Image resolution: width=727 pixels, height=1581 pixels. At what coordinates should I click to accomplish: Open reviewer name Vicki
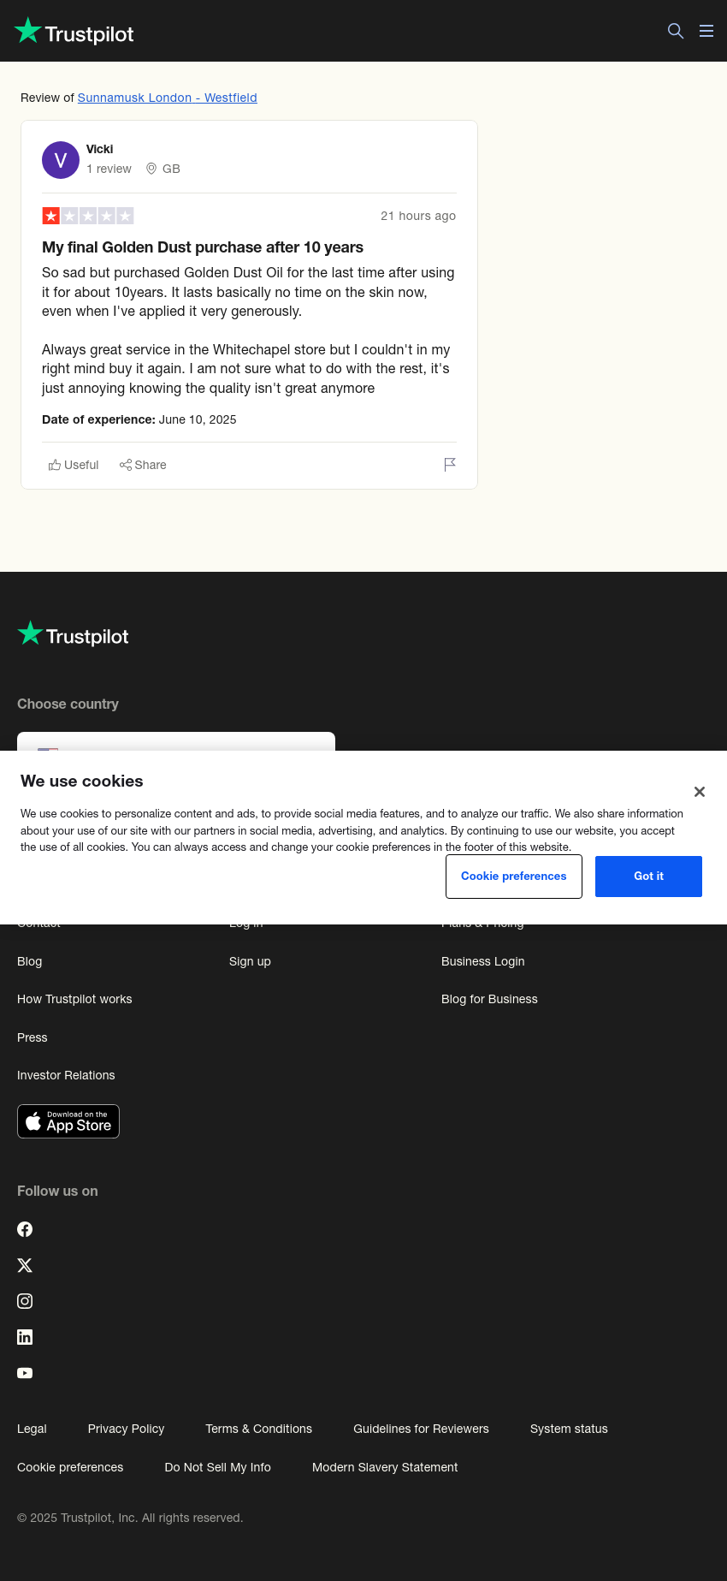click(100, 149)
